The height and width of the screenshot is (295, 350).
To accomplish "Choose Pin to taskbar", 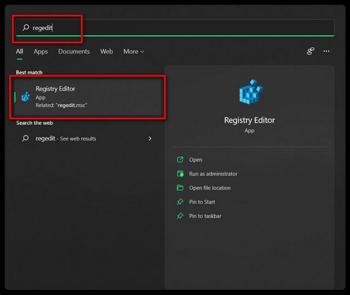I will tap(205, 216).
